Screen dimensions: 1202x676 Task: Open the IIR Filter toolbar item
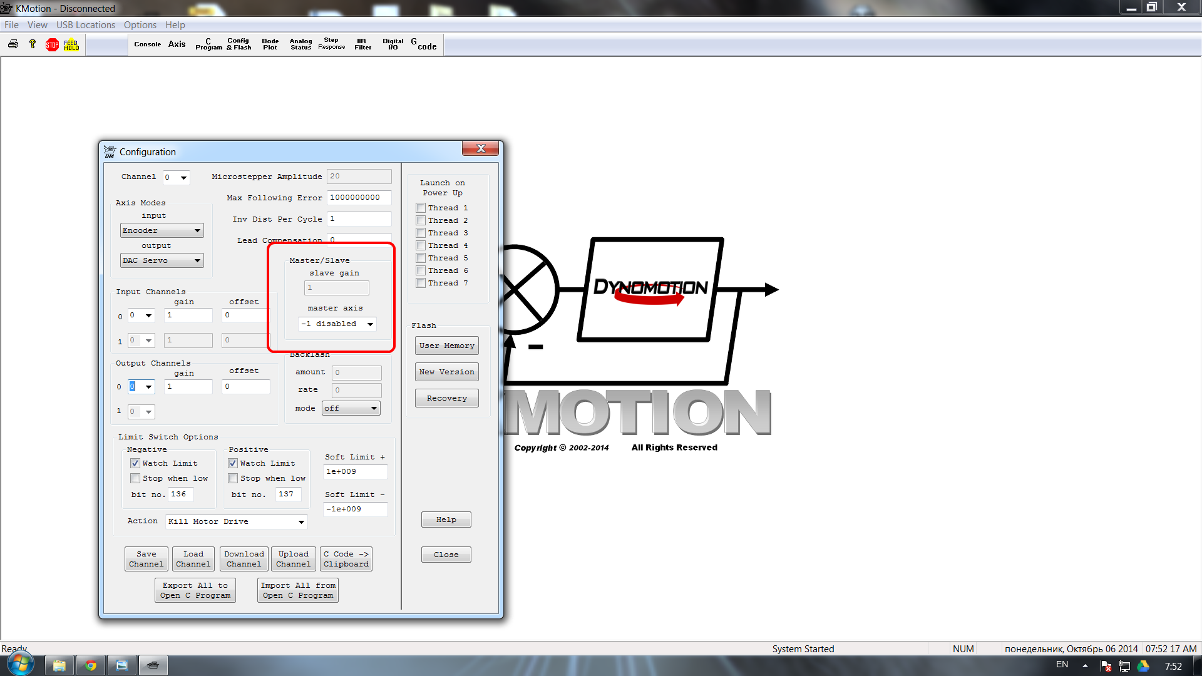(362, 44)
